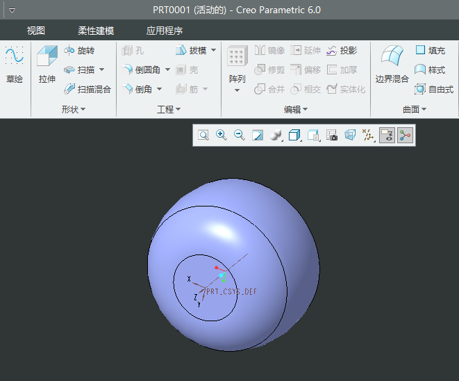Open the display style shading dropdown
Image resolution: width=459 pixels, height=381 pixels.
click(276, 136)
